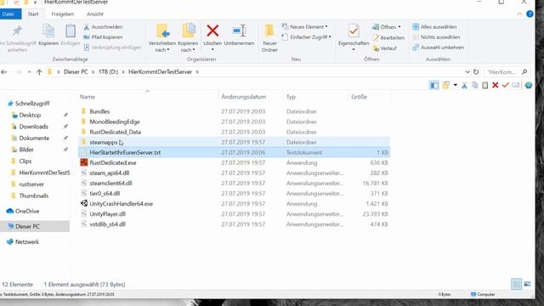Open Neues Element dropdown
Screen dimensions: 544x306
(305, 26)
